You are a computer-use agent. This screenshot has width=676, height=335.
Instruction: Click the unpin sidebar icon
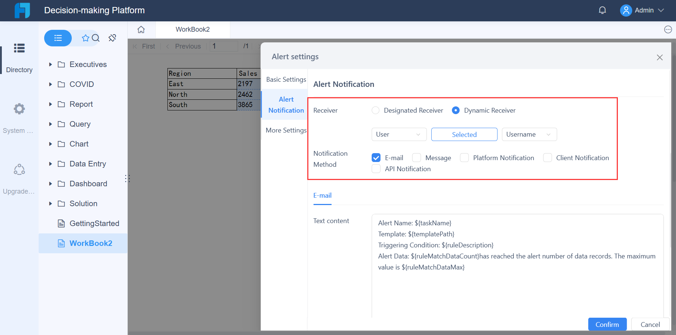tap(112, 38)
